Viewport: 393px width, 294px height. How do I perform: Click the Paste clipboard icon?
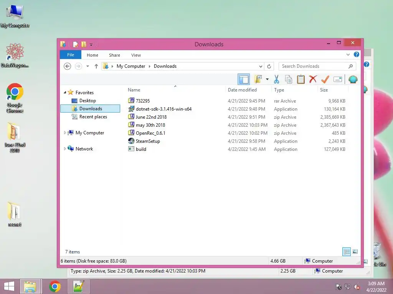(x=301, y=79)
